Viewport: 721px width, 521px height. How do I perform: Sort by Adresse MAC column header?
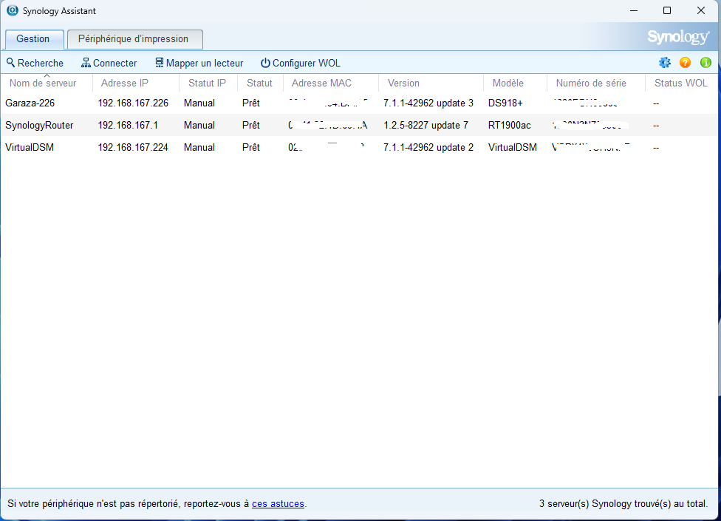(x=331, y=84)
